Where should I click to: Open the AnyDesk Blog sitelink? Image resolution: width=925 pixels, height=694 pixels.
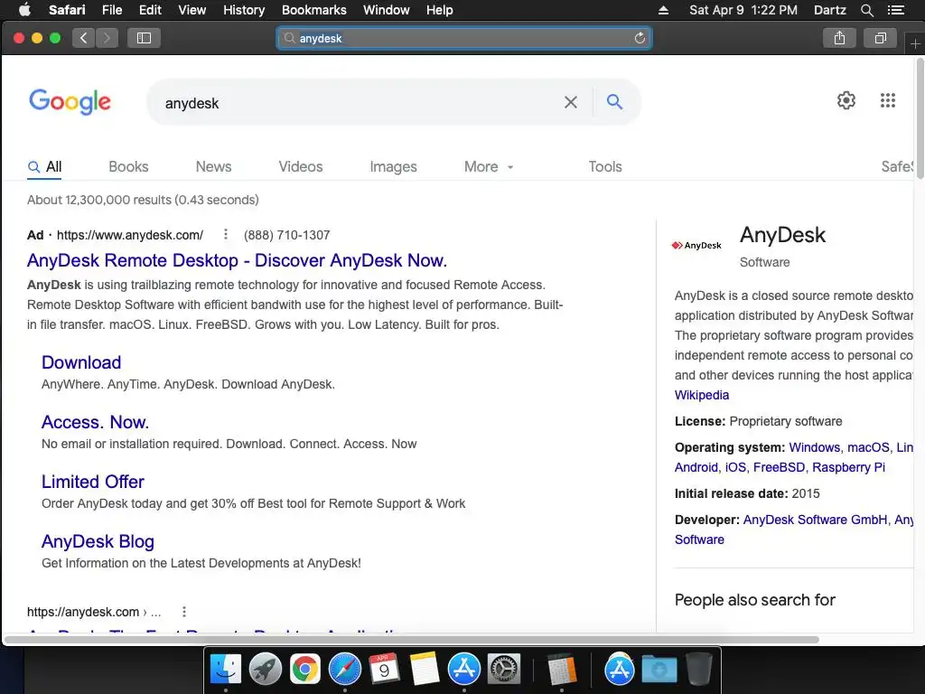[x=98, y=541]
